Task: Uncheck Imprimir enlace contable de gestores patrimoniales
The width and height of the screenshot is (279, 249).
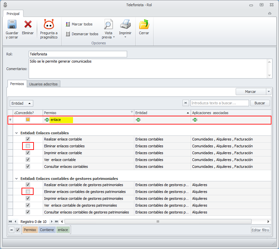Action: click(28, 198)
